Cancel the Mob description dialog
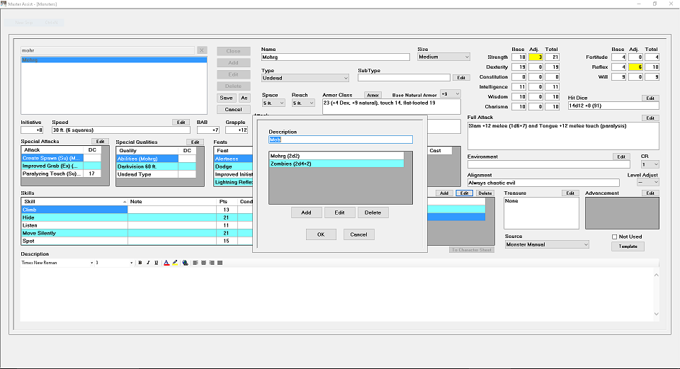Screen dimensions: 680x369 358,234
